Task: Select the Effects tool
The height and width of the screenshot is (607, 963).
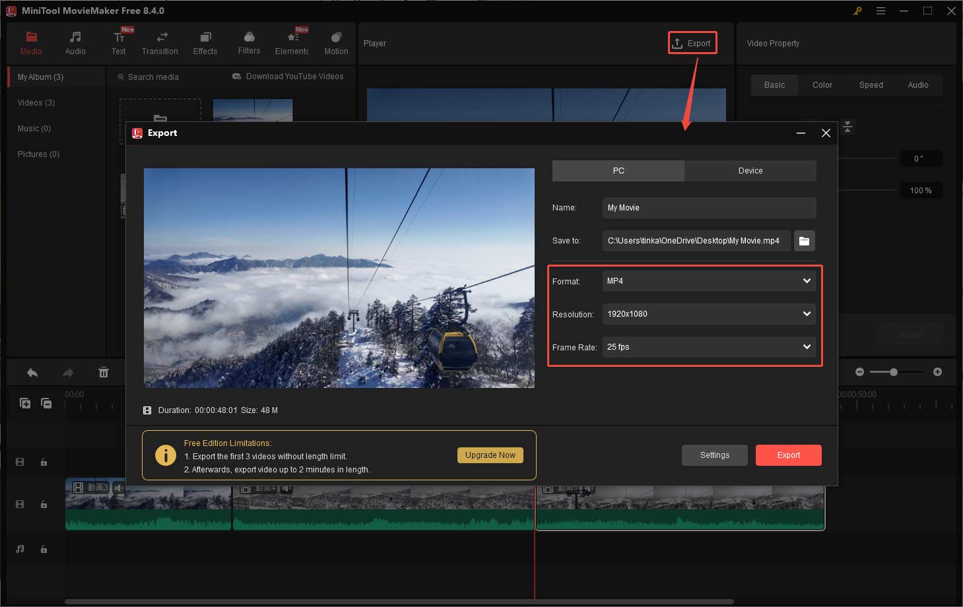Action: 205,43
